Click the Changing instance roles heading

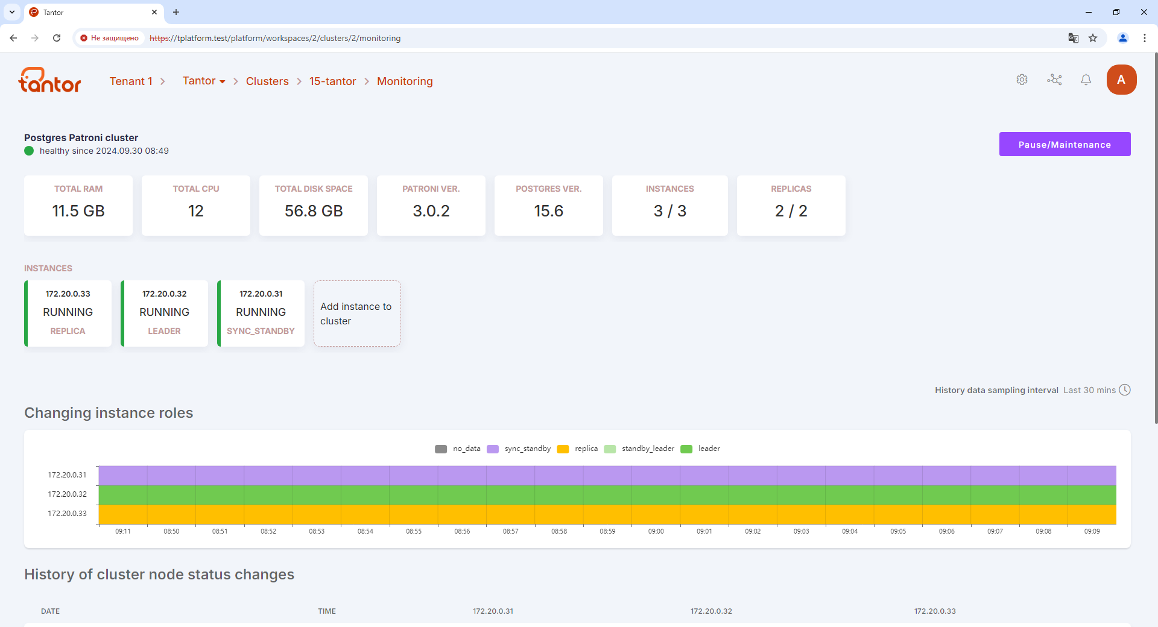pos(109,413)
